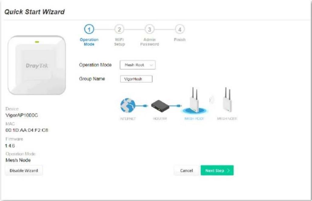This screenshot has width=312, height=201.
Task: Select the Operation Mode step label
Action: coord(89,42)
